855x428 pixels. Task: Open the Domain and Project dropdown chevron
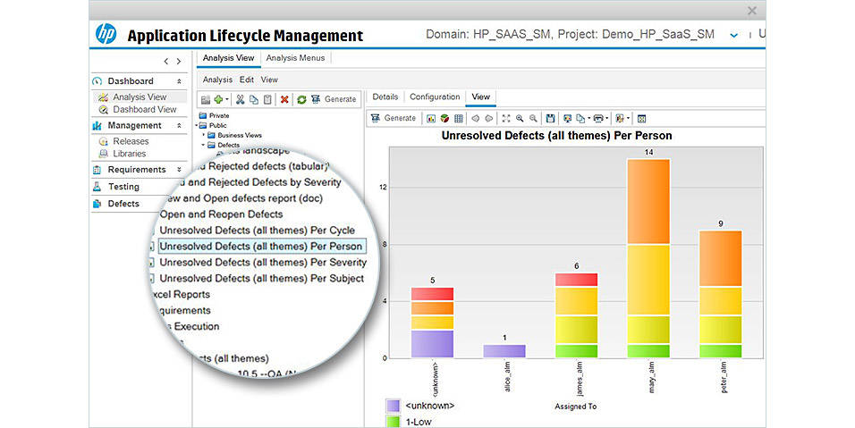(x=734, y=36)
